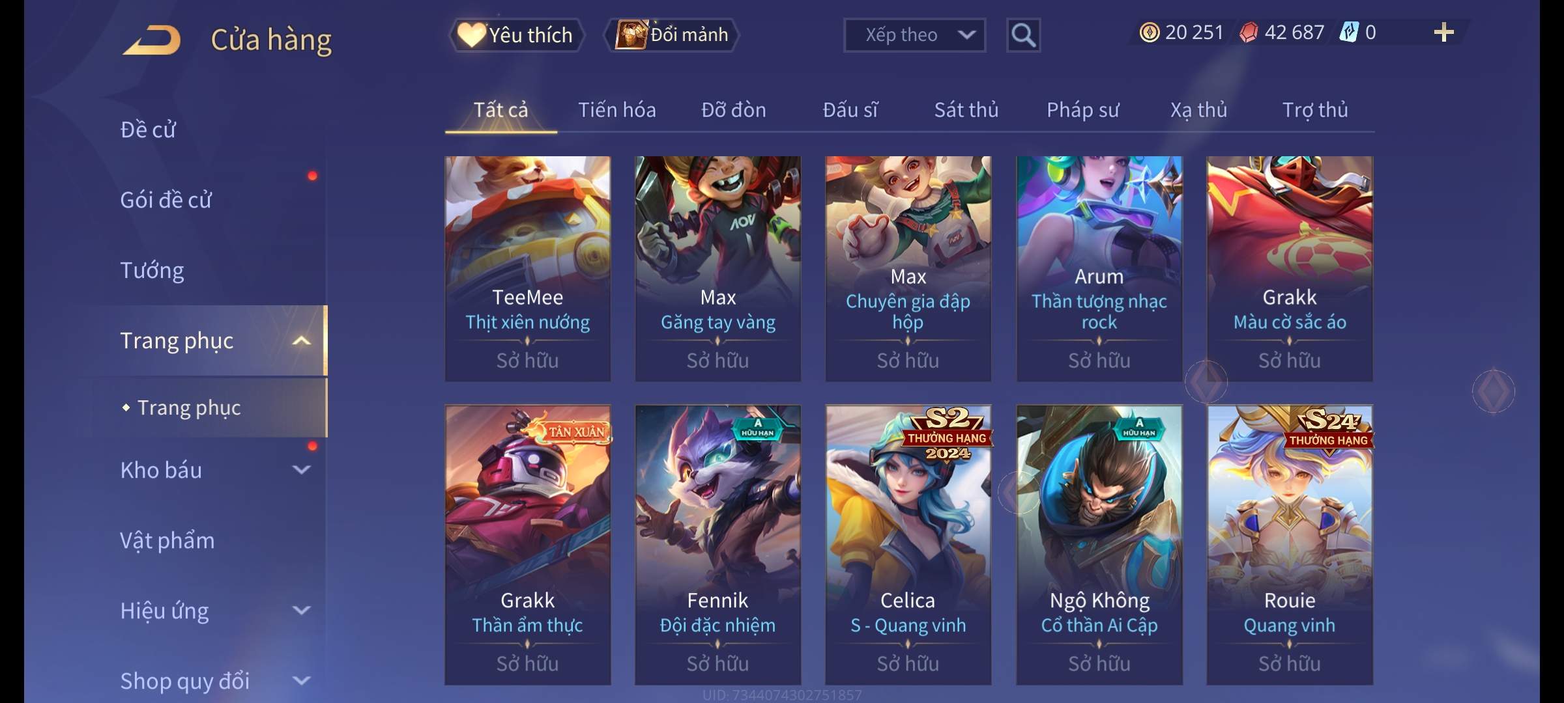The width and height of the screenshot is (1564, 703).
Task: Tap the back arrow icon beside Cửa hàng
Action: (x=152, y=40)
